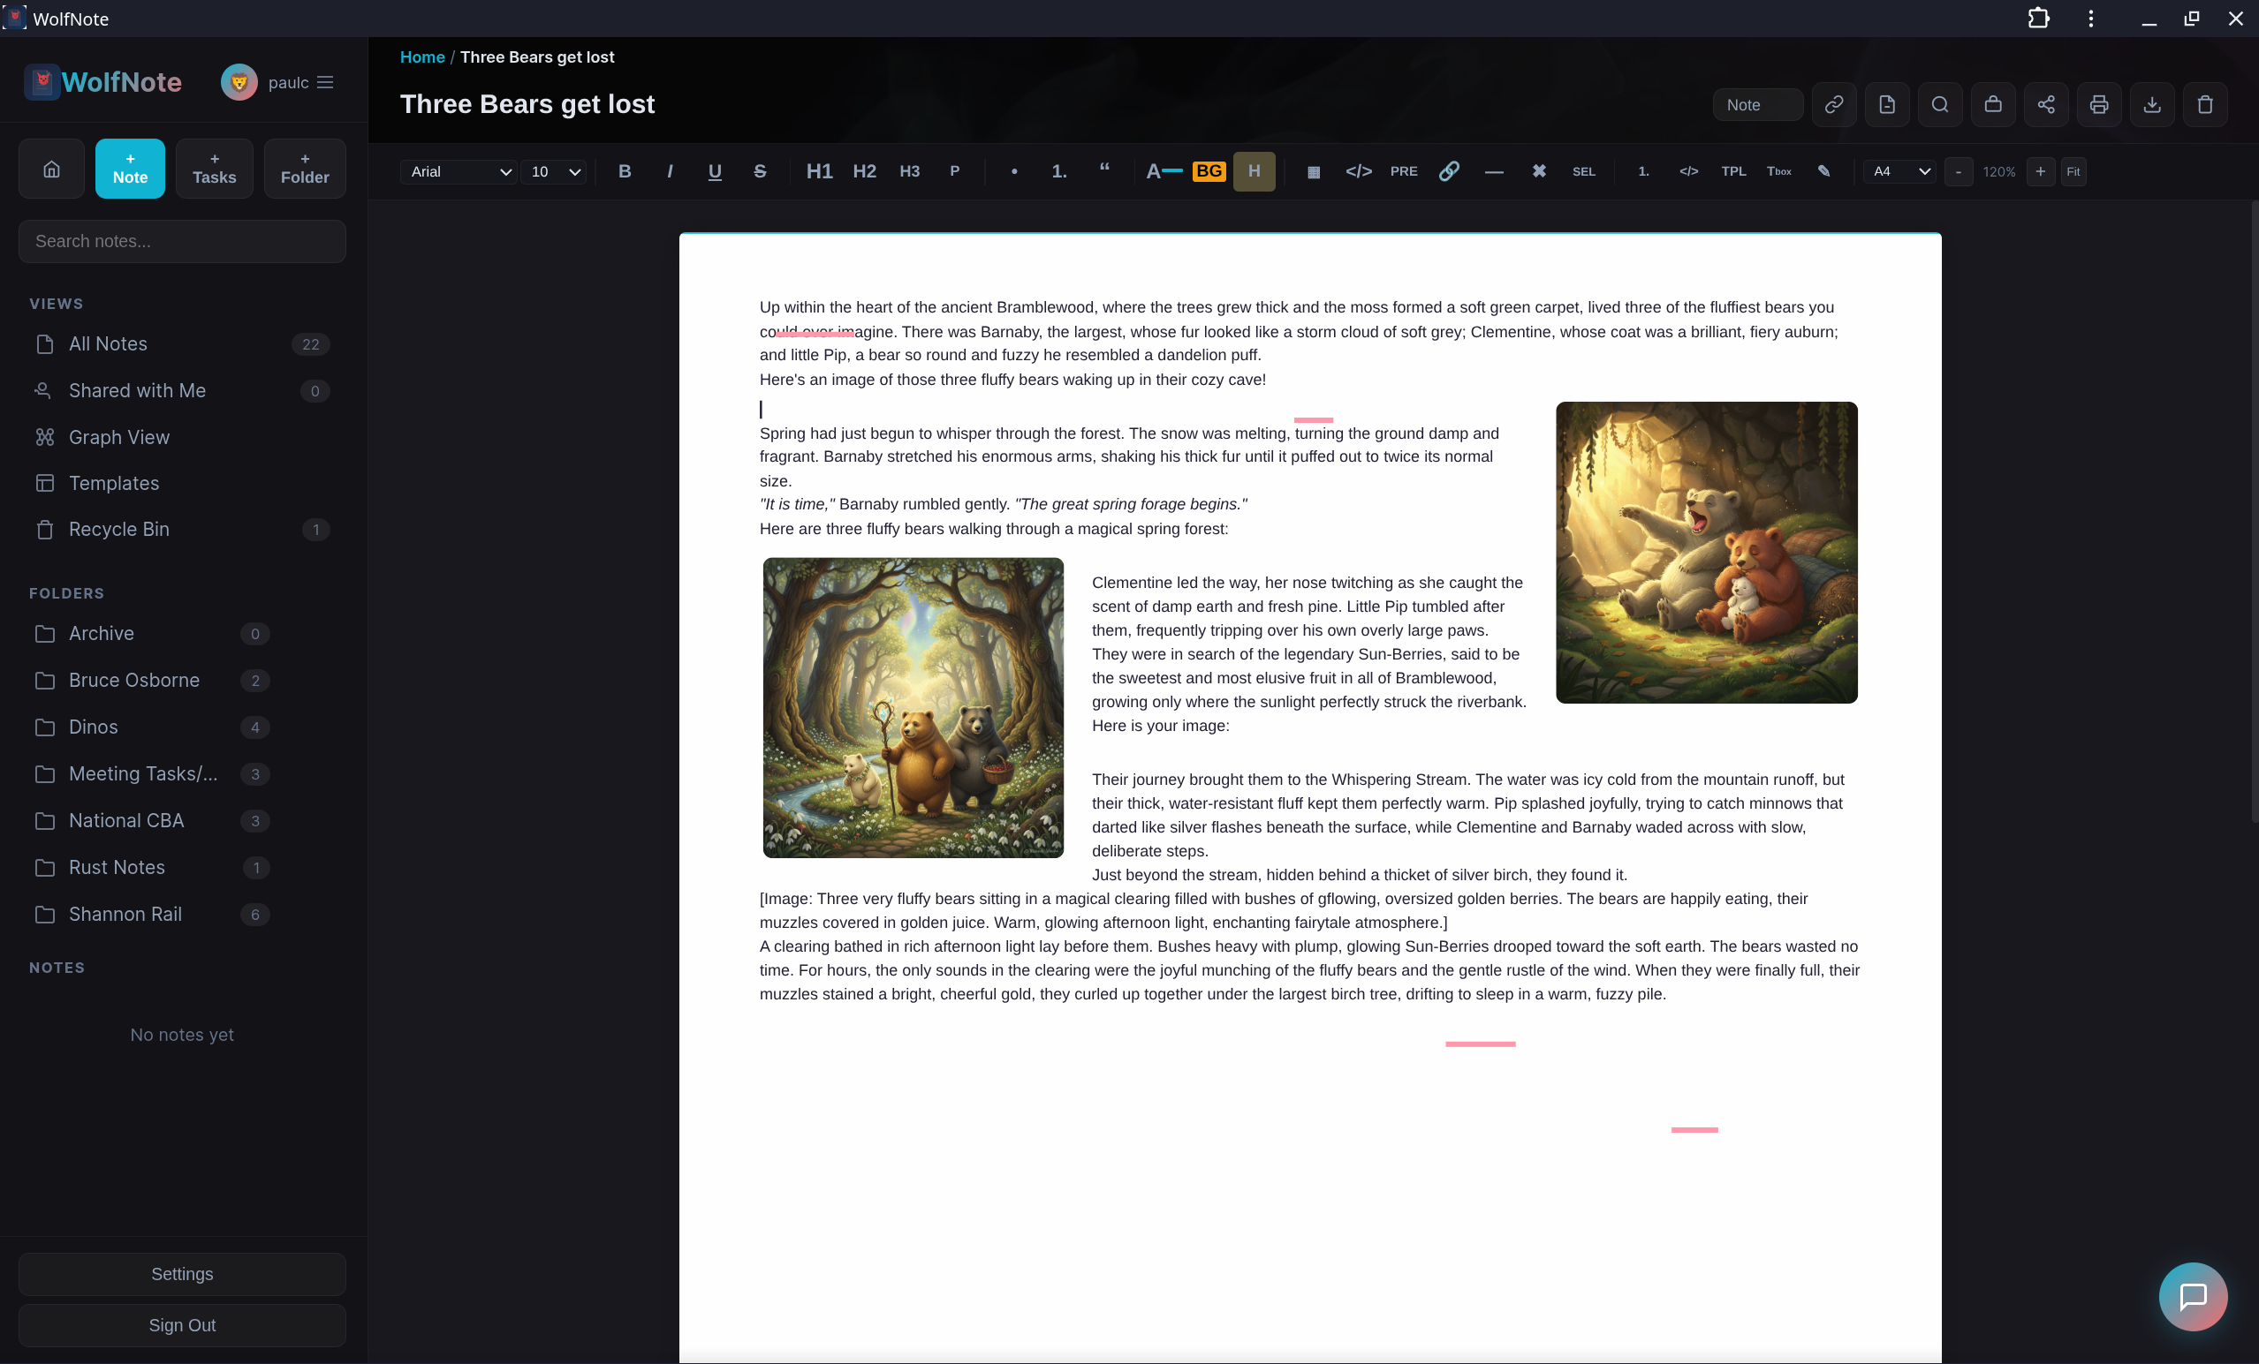
Task: Apply Heading 2 style
Action: 864,171
